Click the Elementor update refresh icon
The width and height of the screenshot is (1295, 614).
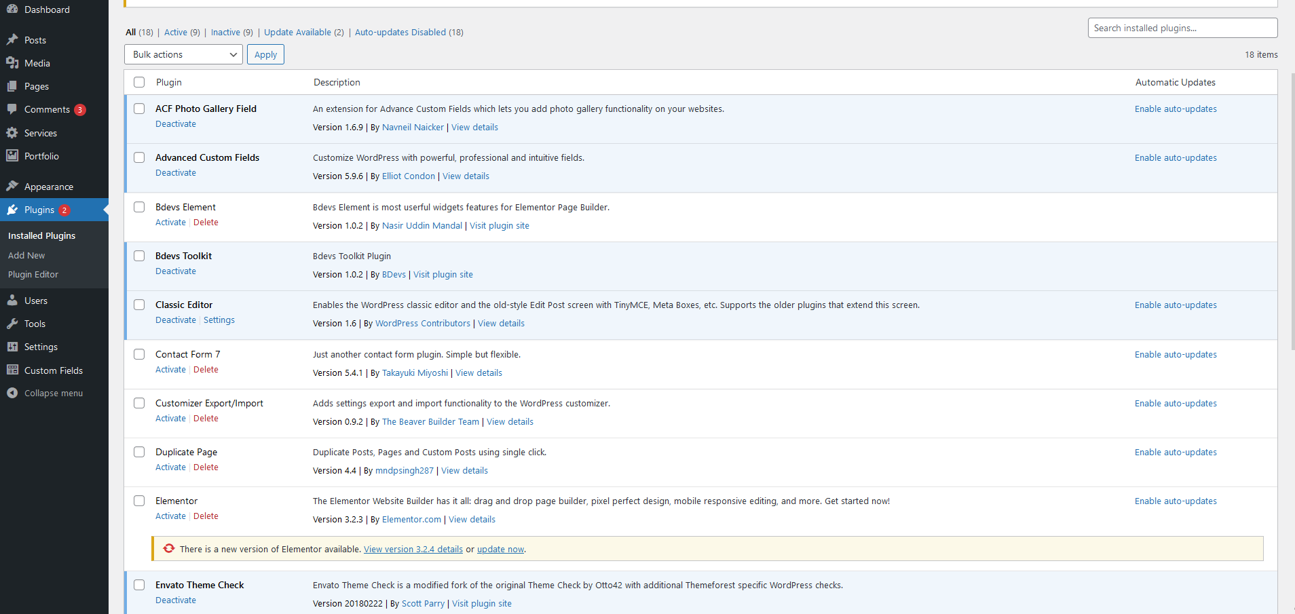(169, 548)
